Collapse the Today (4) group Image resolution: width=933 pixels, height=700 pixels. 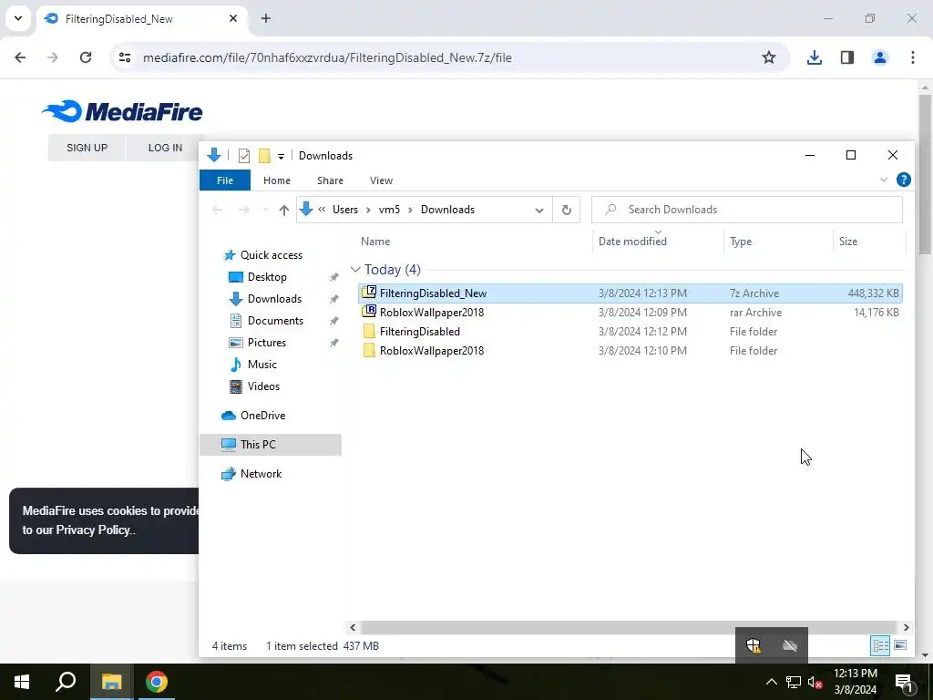point(356,270)
